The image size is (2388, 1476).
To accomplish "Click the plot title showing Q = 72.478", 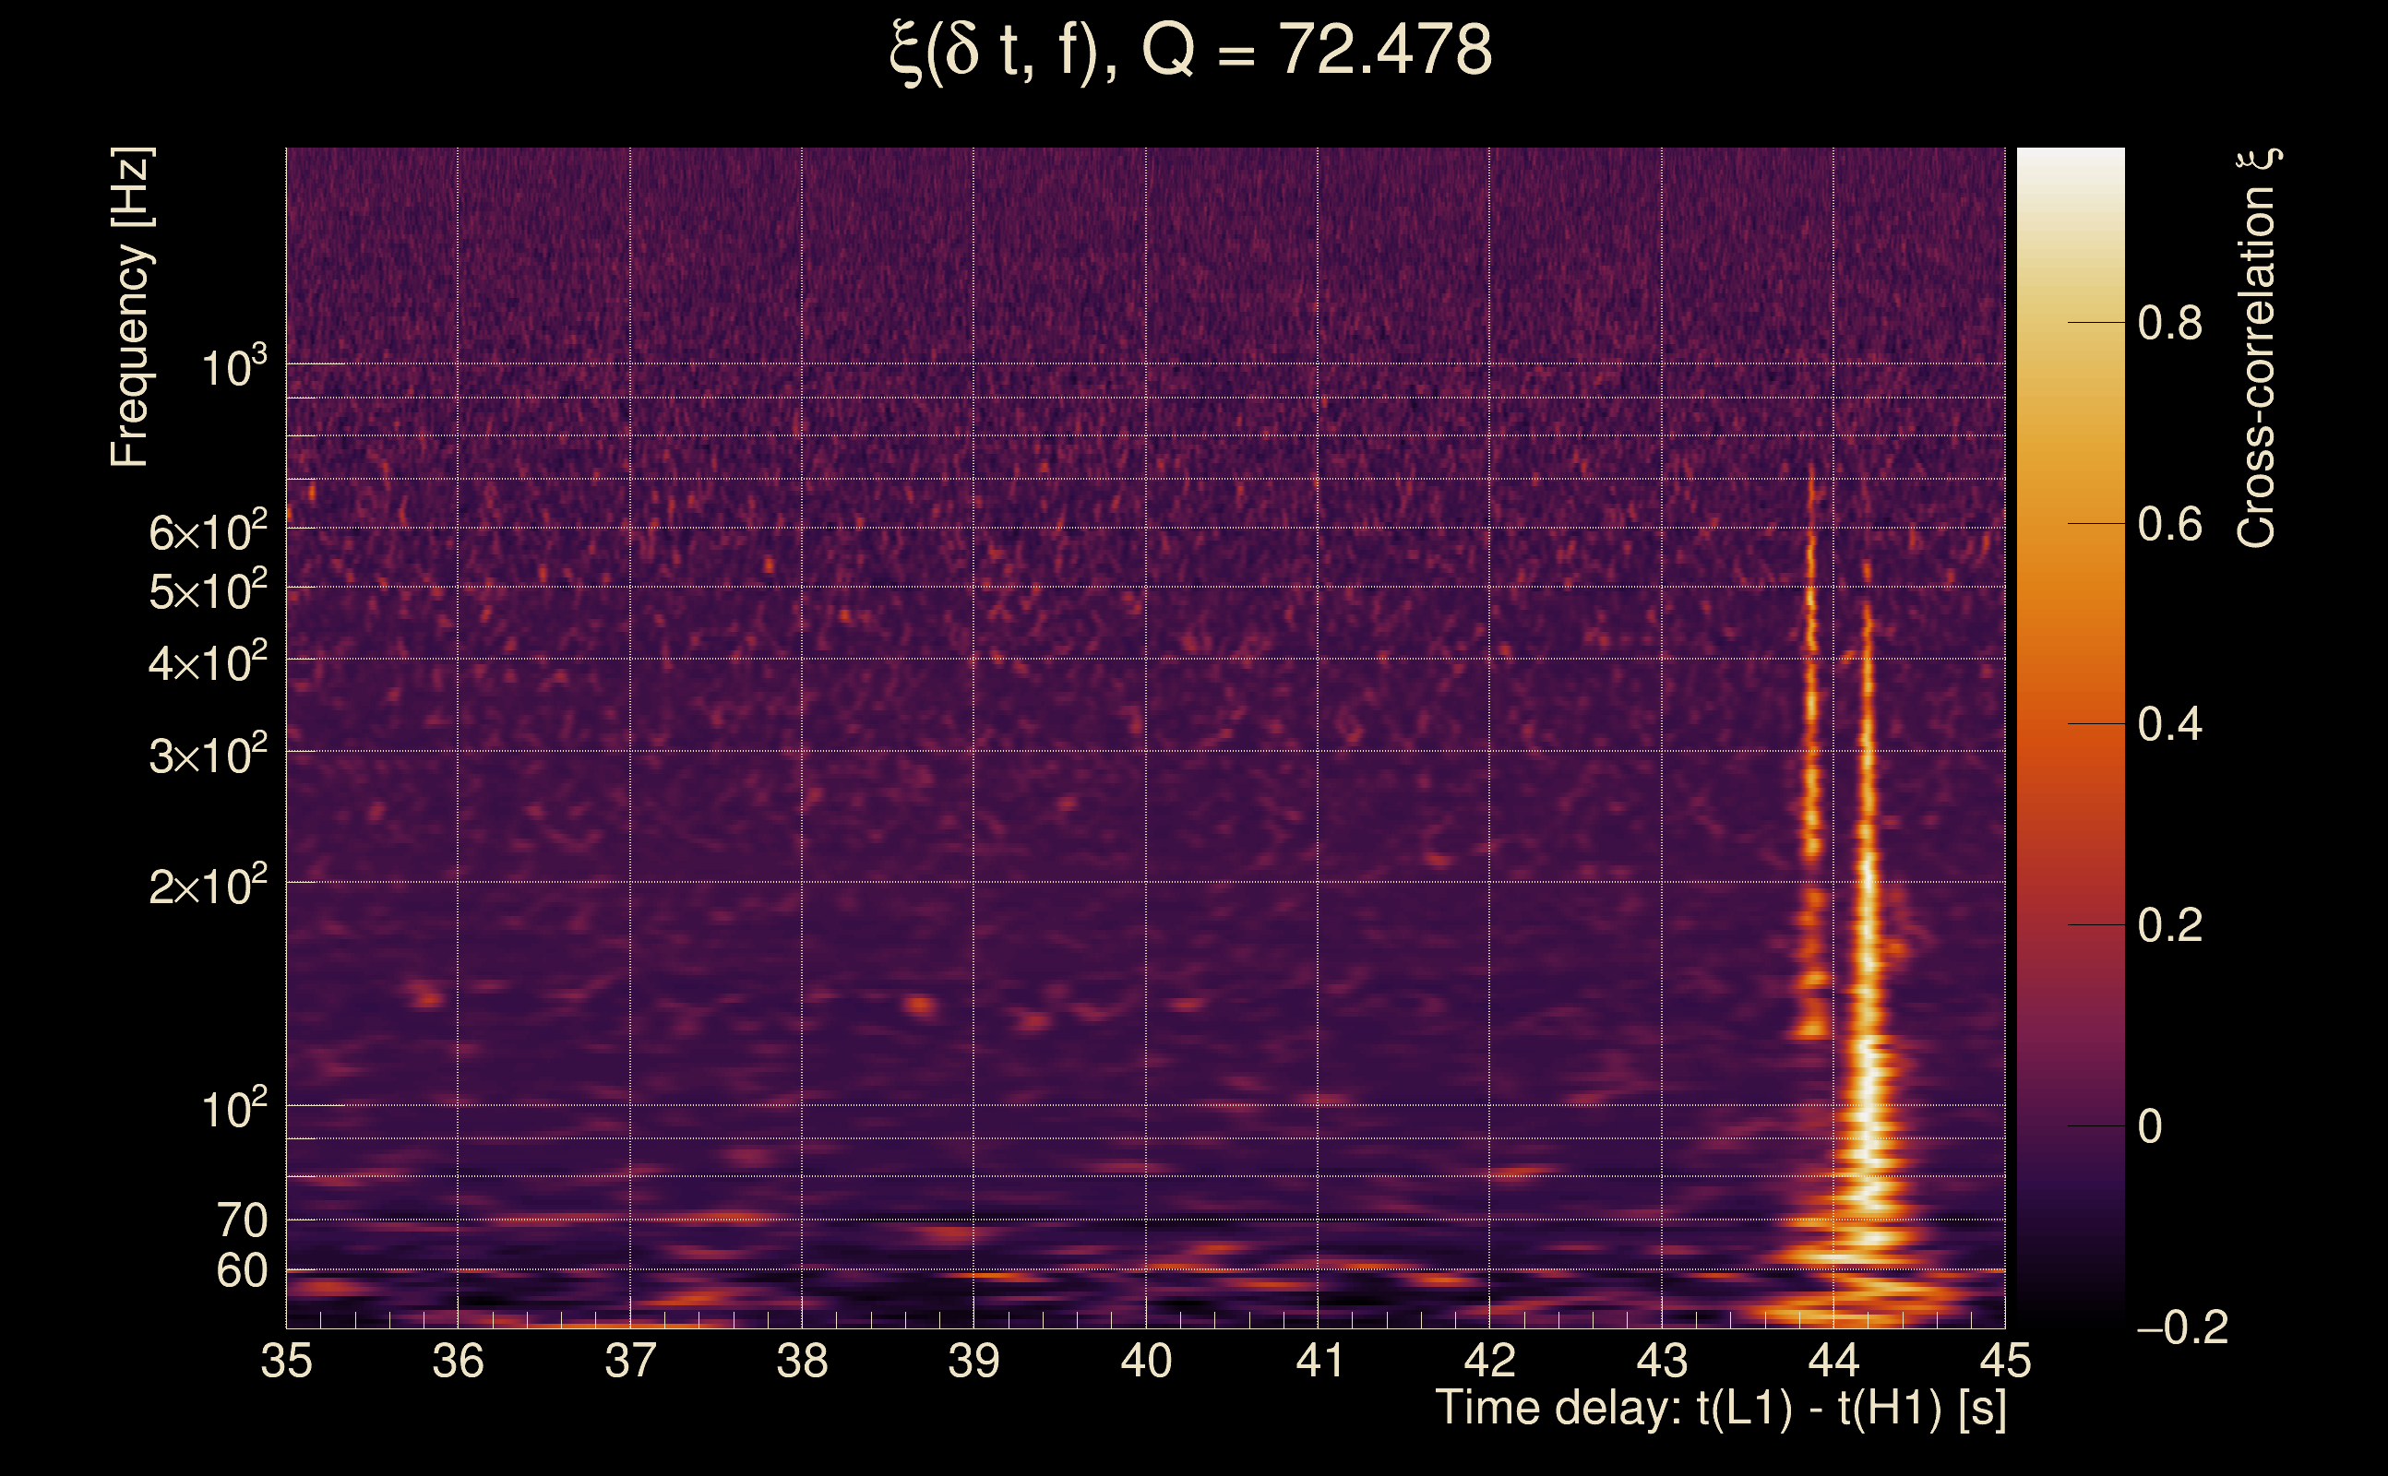I will pos(1191,51).
